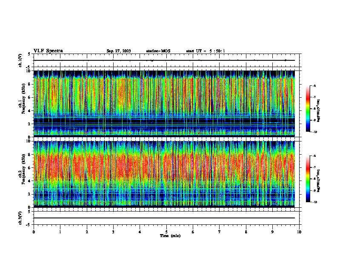This screenshot has height=260, width=337.
Task: Select the ch.2 "Frequency (kHz)" axis label
Action: point(24,169)
